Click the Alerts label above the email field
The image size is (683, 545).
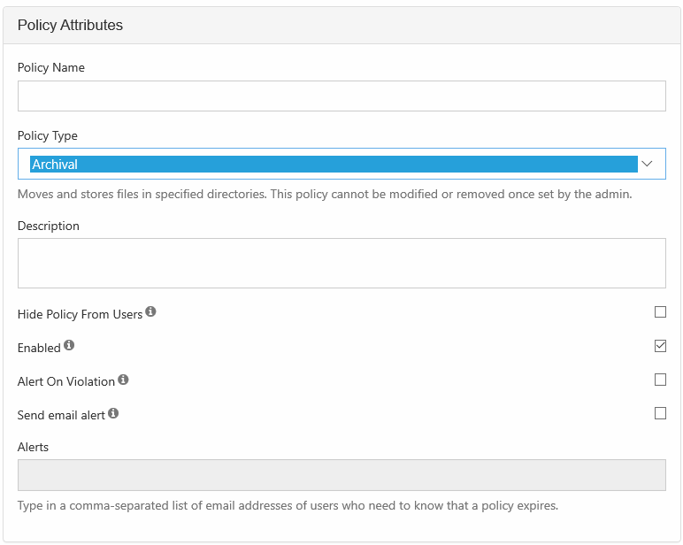click(x=34, y=447)
